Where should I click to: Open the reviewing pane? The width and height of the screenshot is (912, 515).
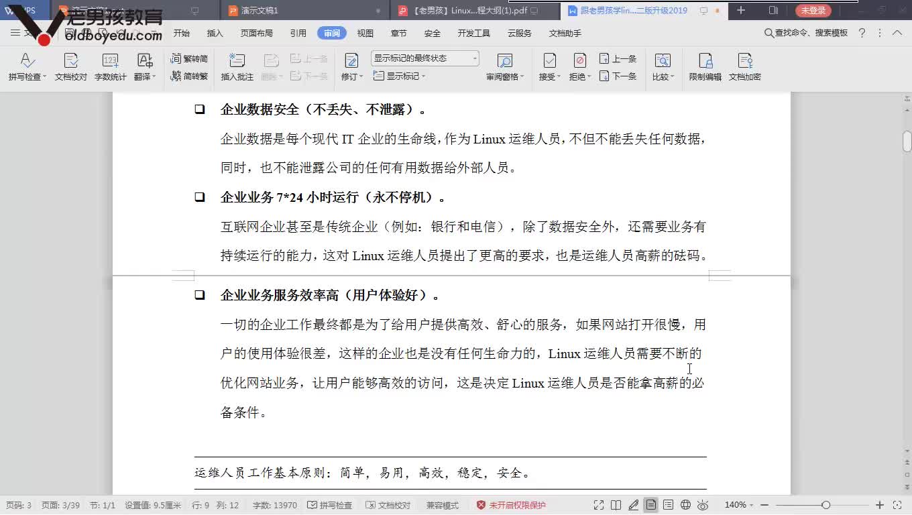(504, 61)
